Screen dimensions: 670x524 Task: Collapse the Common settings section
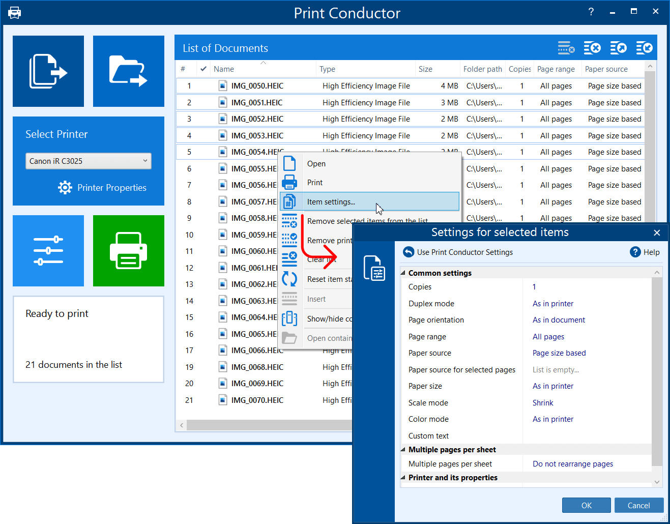[x=403, y=273]
